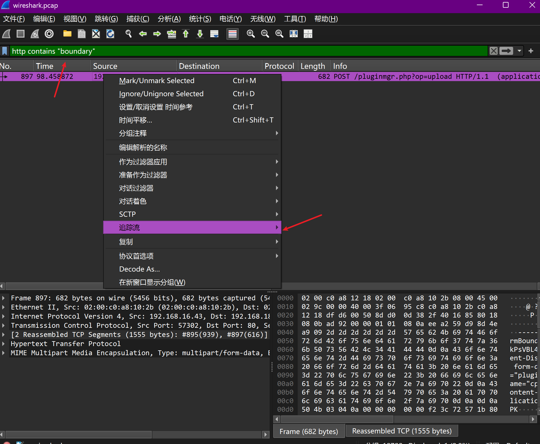Choose Decode As... from the context menu

(x=139, y=269)
